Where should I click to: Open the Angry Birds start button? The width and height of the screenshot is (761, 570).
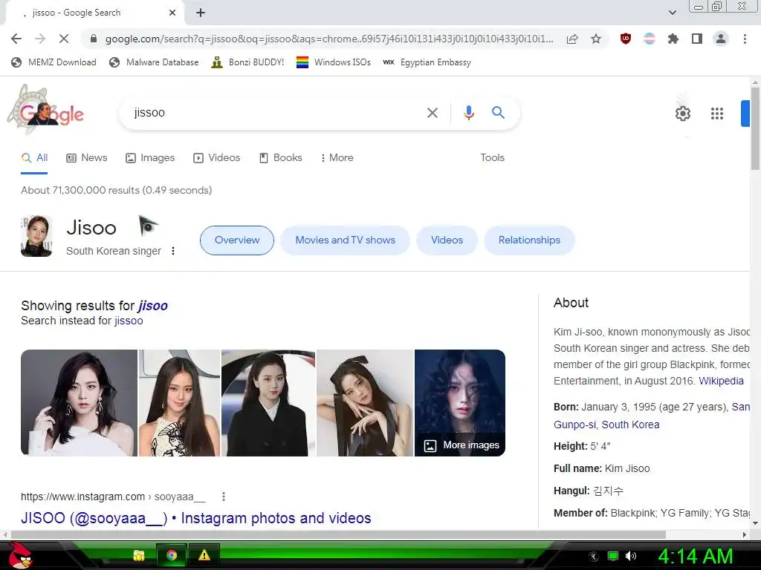(x=20, y=555)
